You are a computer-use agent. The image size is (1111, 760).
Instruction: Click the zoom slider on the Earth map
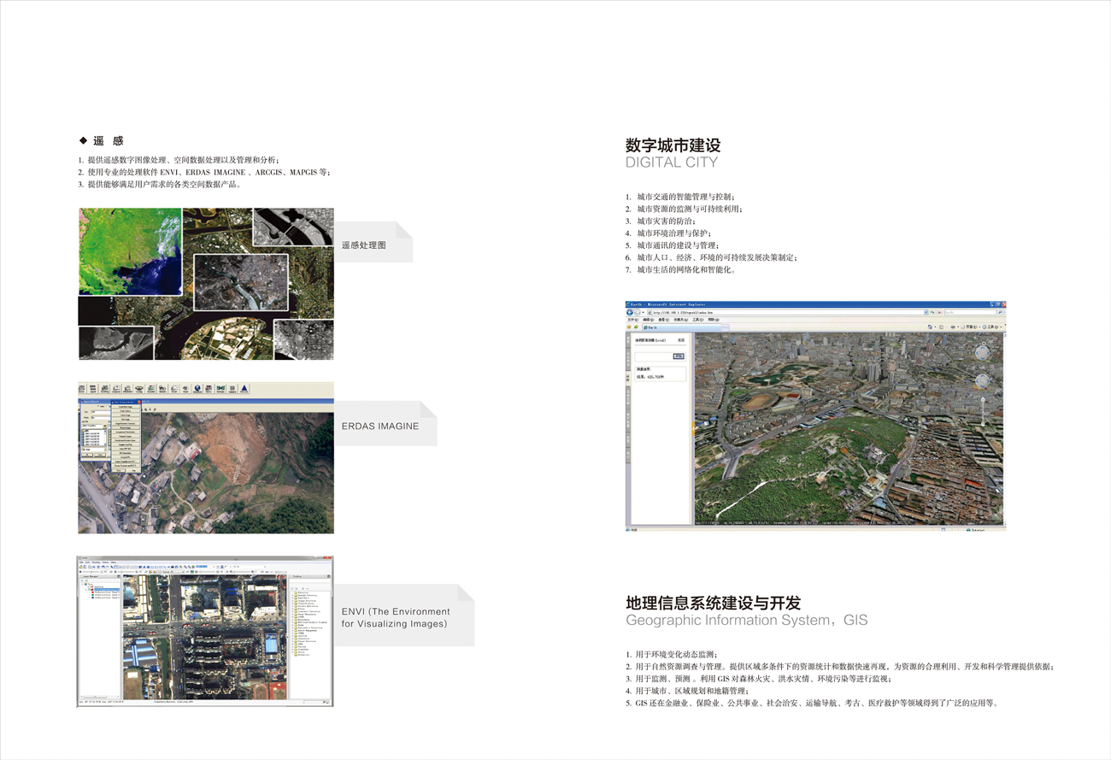point(983,414)
